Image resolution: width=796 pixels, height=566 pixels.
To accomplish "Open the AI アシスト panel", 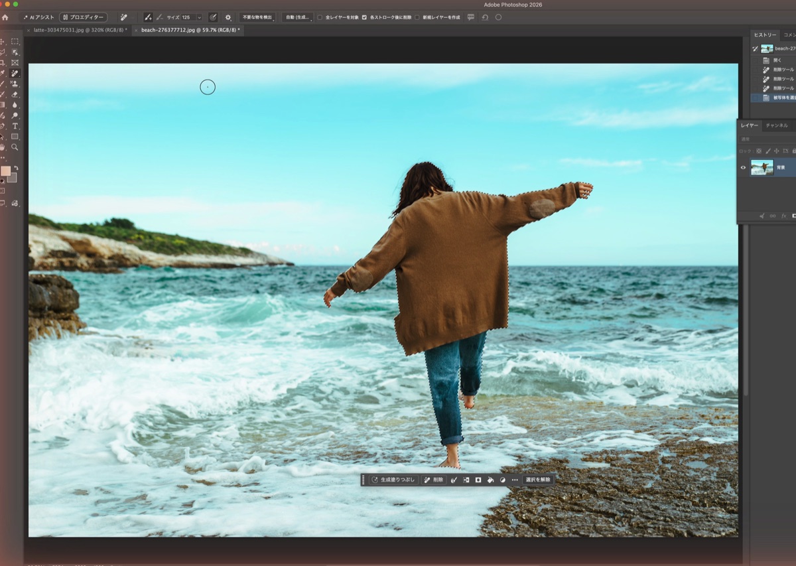I will point(38,17).
